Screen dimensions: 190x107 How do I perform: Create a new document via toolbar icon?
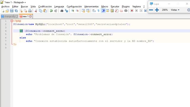tap(3, 11)
